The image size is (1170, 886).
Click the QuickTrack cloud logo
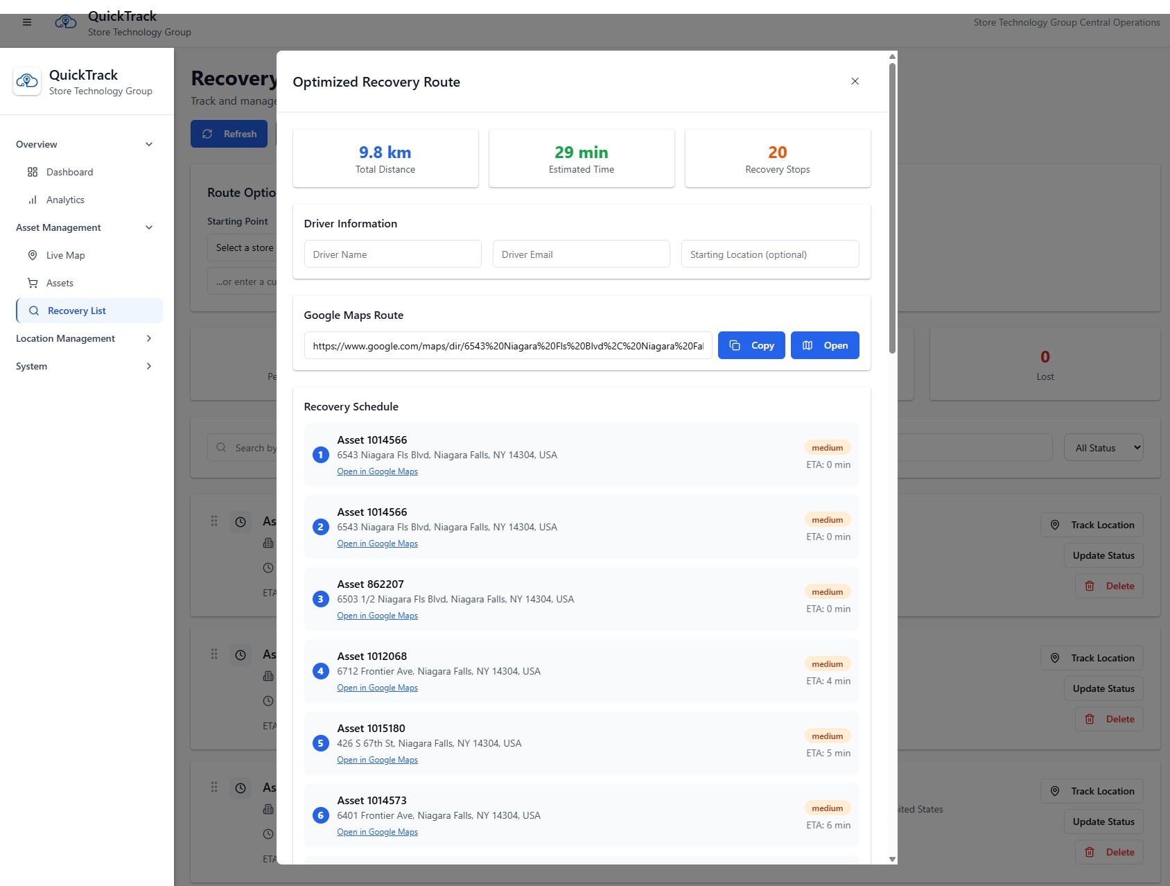(66, 21)
